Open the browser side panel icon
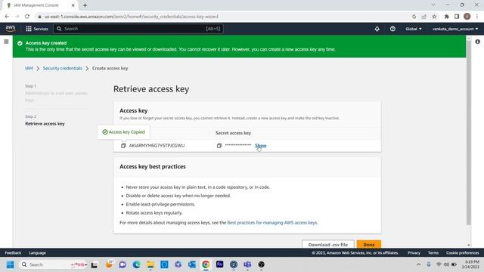 pyautogui.click(x=457, y=17)
